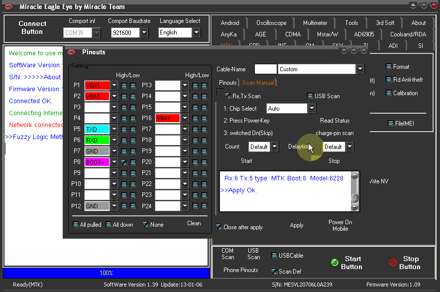Image resolution: width=440 pixels, height=292 pixels.
Task: Switch to the Android tab
Action: pyautogui.click(x=230, y=23)
